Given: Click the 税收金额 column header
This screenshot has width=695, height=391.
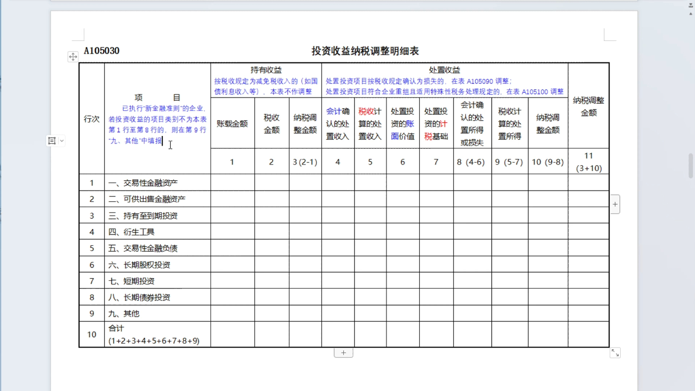Looking at the screenshot, I should 271,123.
